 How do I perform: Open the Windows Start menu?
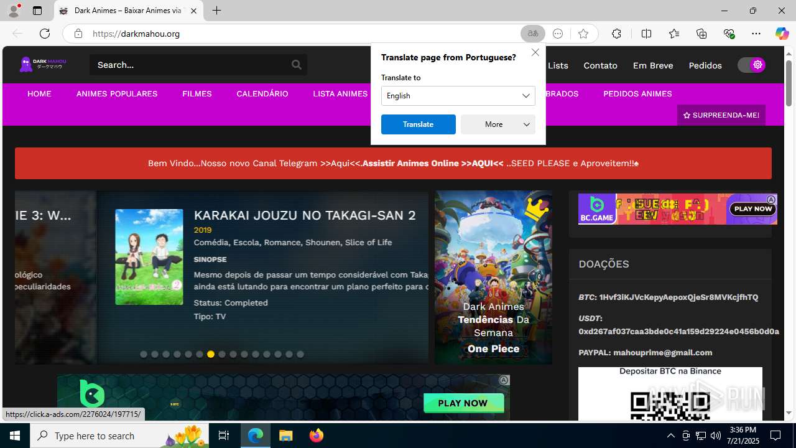[x=15, y=436]
